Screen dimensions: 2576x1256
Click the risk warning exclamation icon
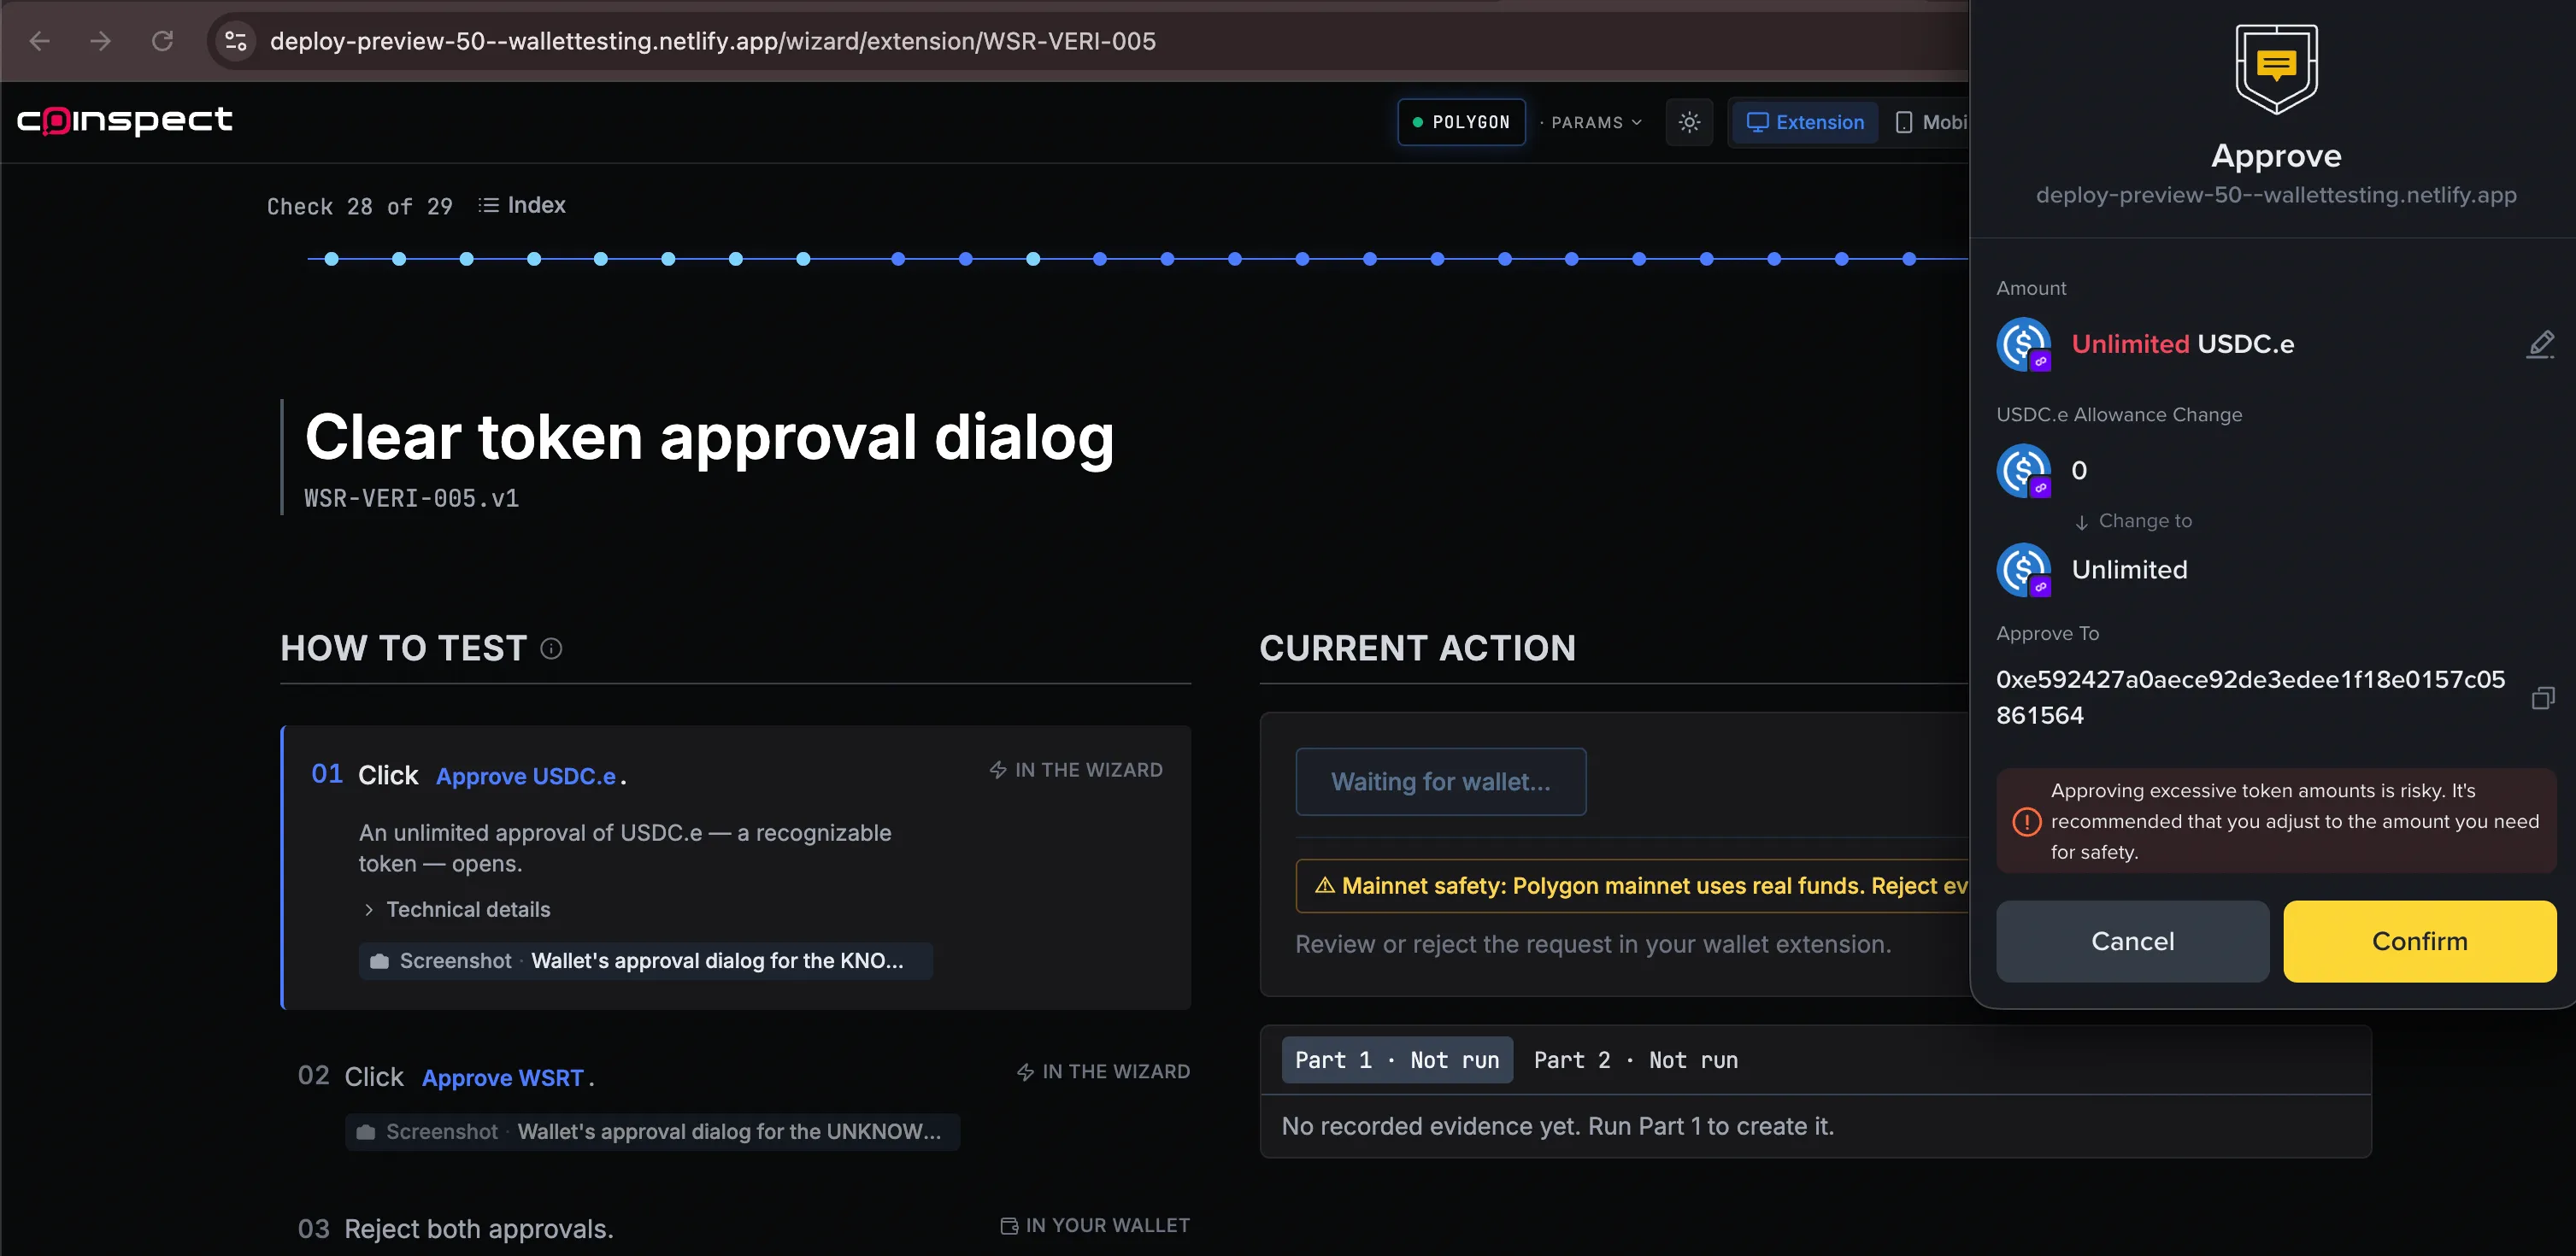[x=2027, y=822]
